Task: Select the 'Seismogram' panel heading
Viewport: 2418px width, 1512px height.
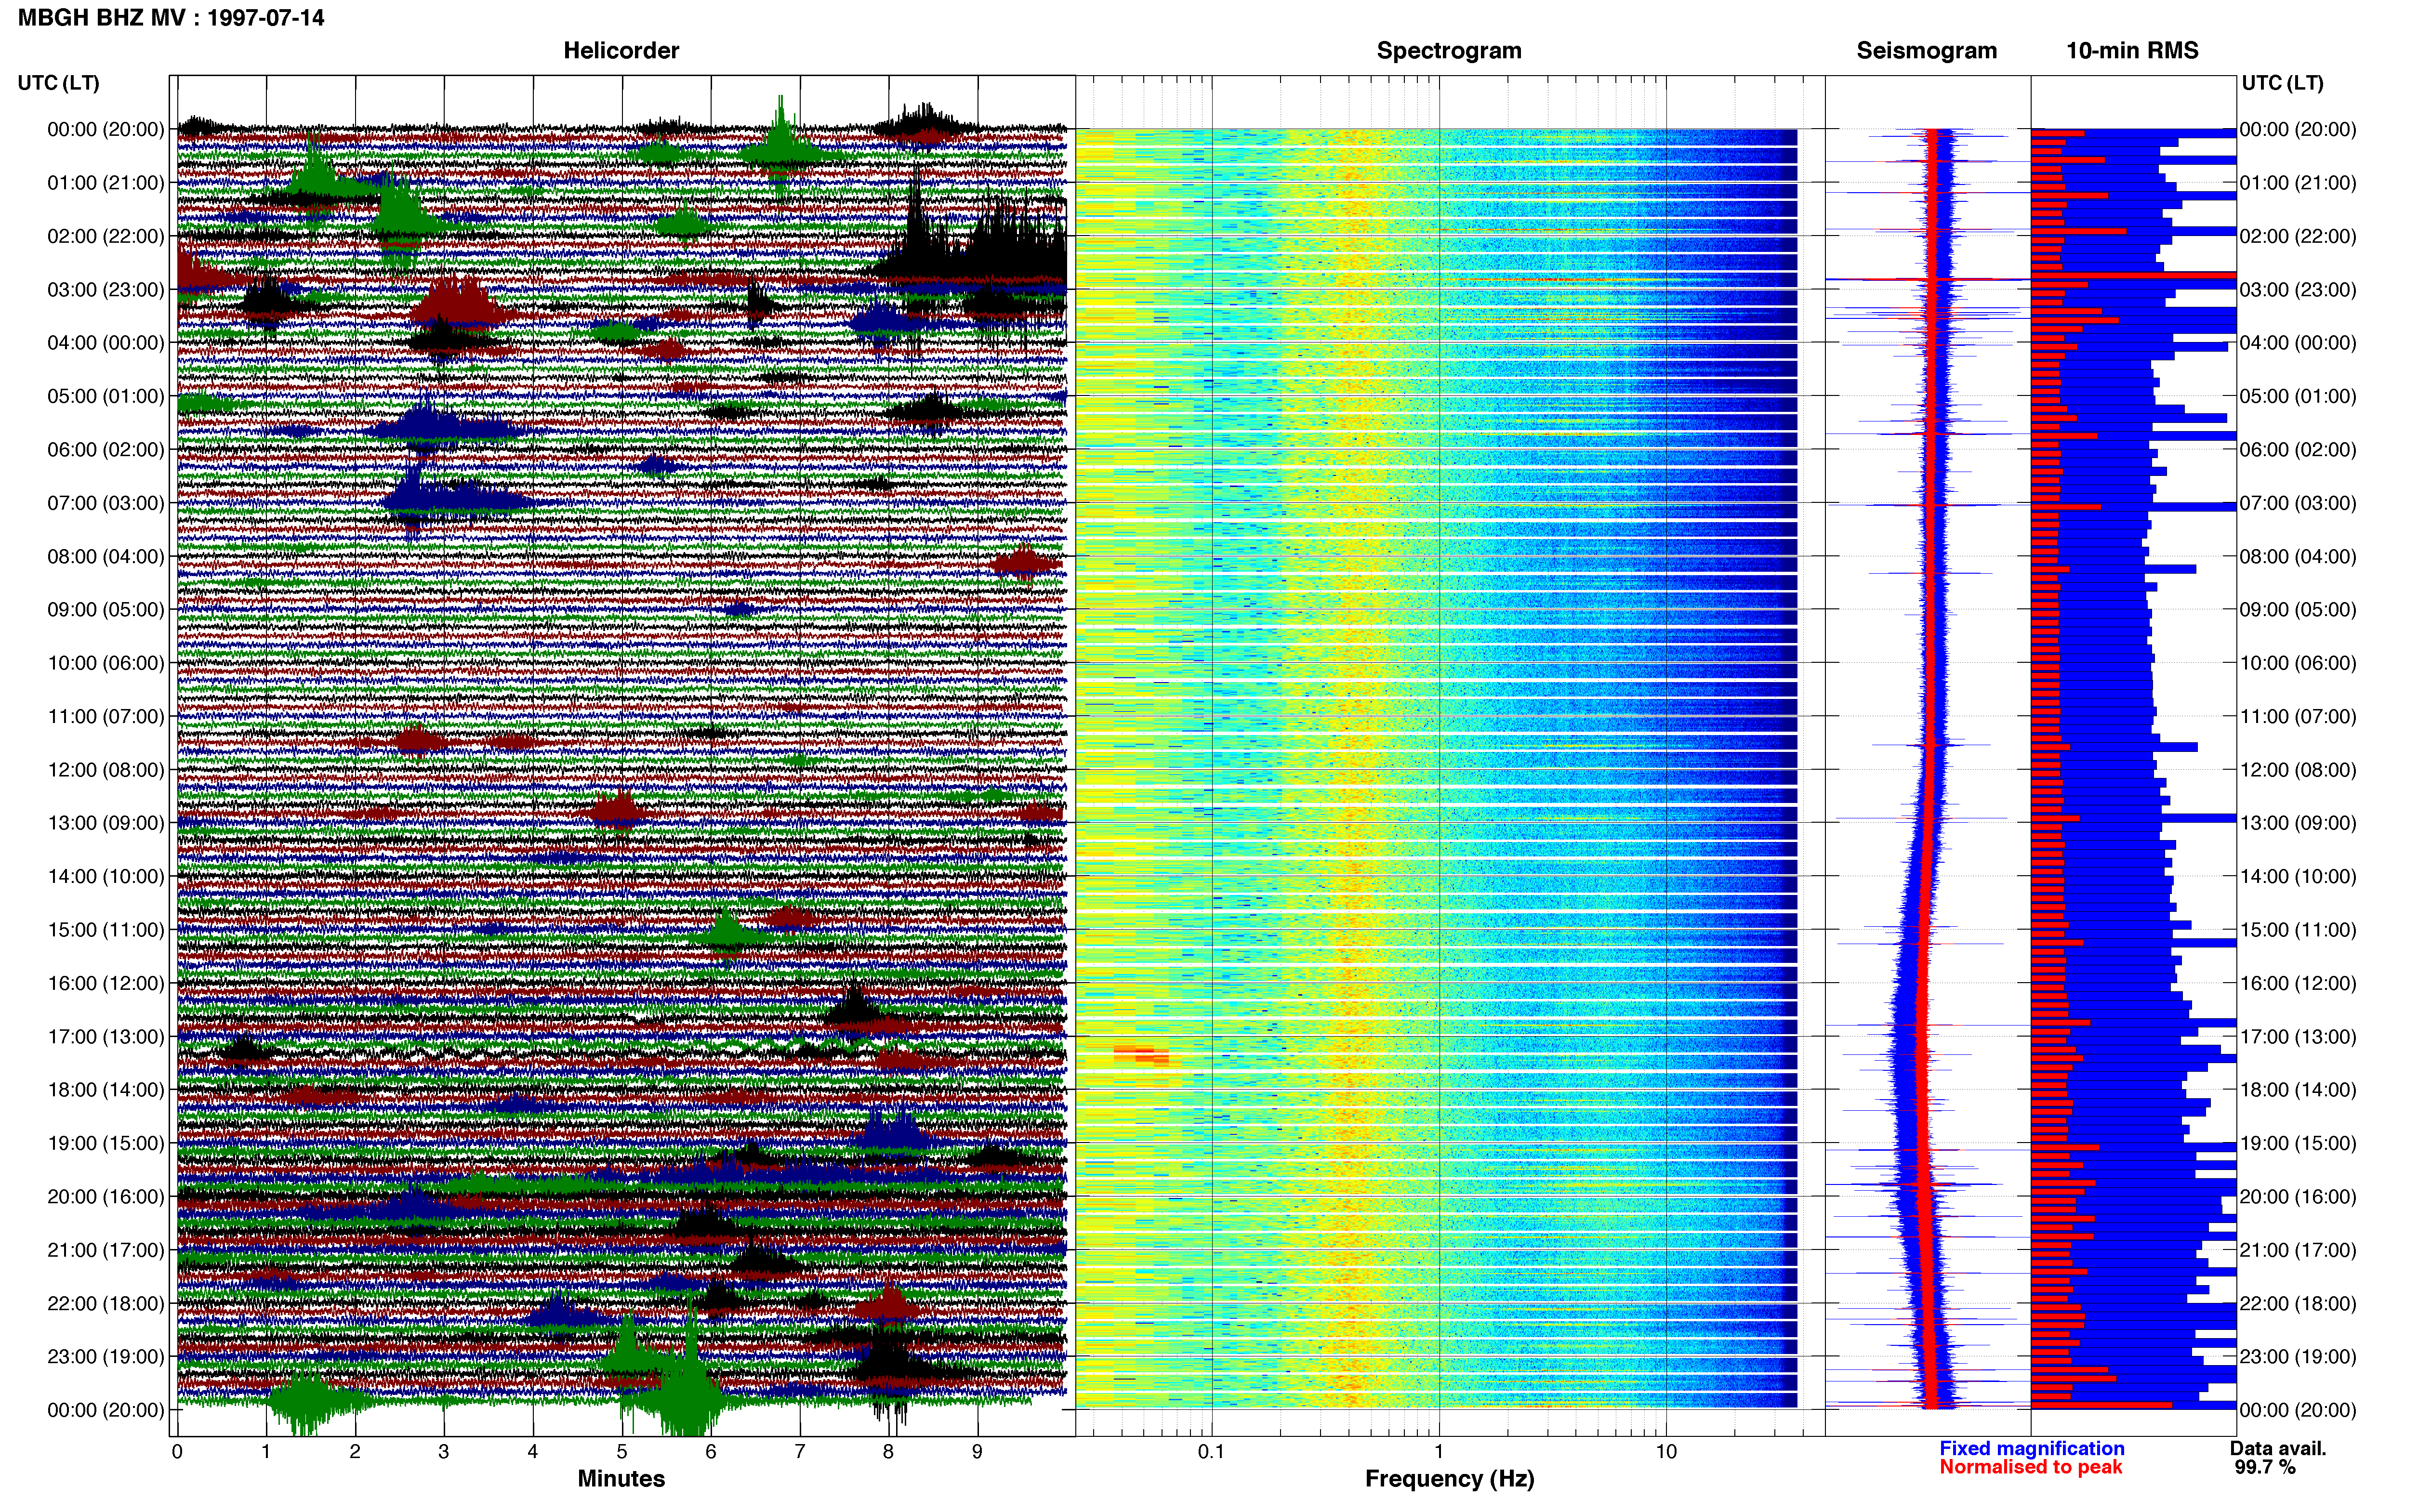Action: coord(1926,51)
